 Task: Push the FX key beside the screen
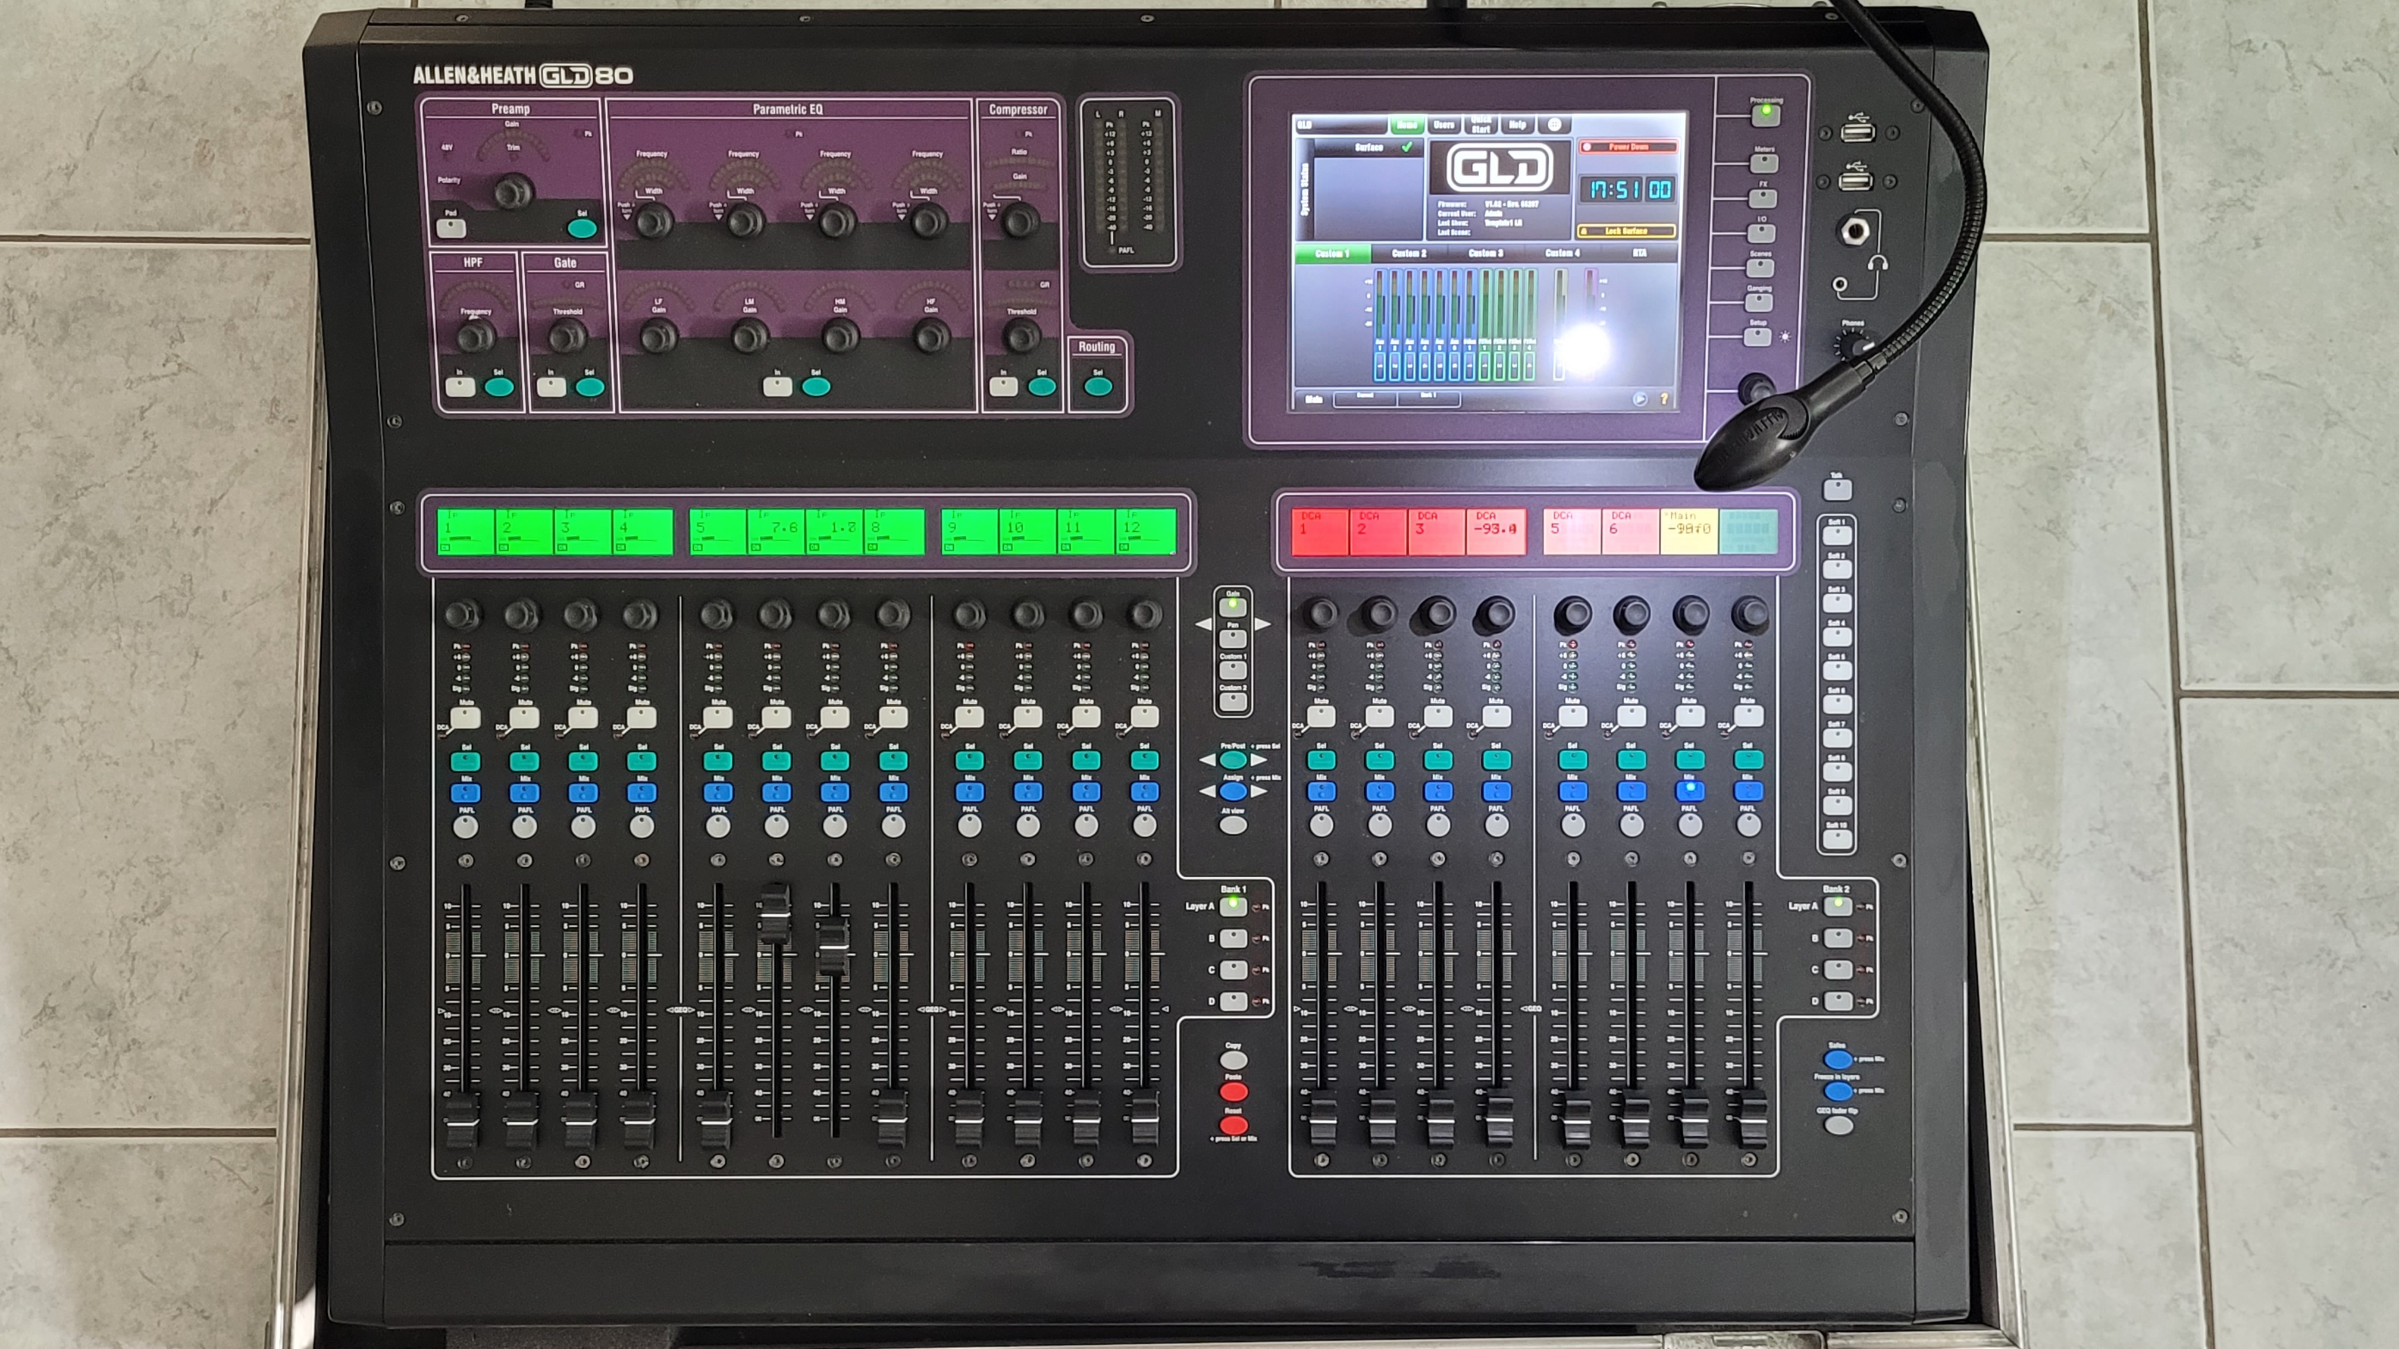[1762, 198]
